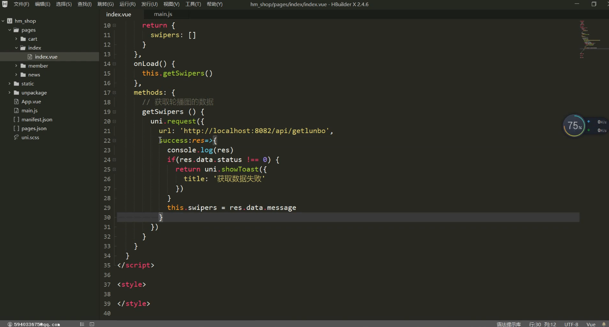609x327 pixels.
Task: Click the pages folder icon
Action: tap(16, 30)
